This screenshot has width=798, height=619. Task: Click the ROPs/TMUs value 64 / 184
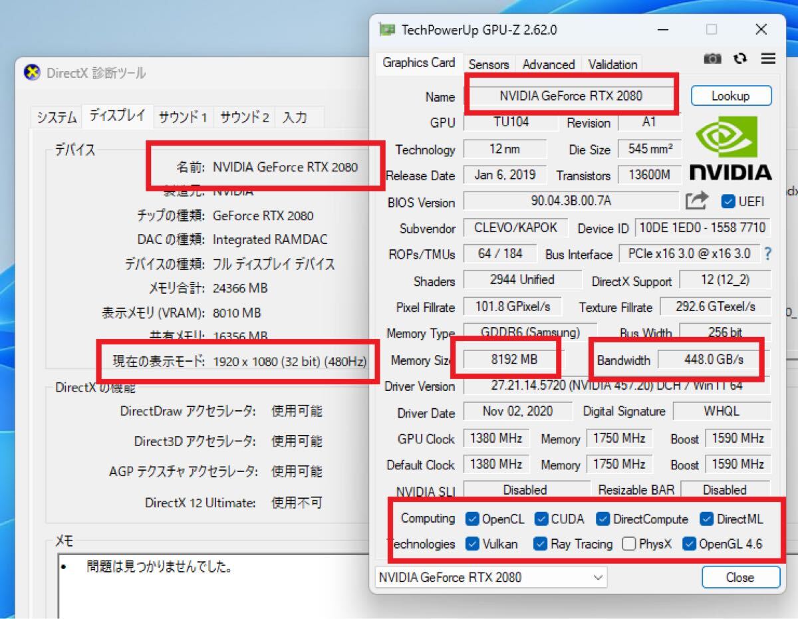(500, 253)
